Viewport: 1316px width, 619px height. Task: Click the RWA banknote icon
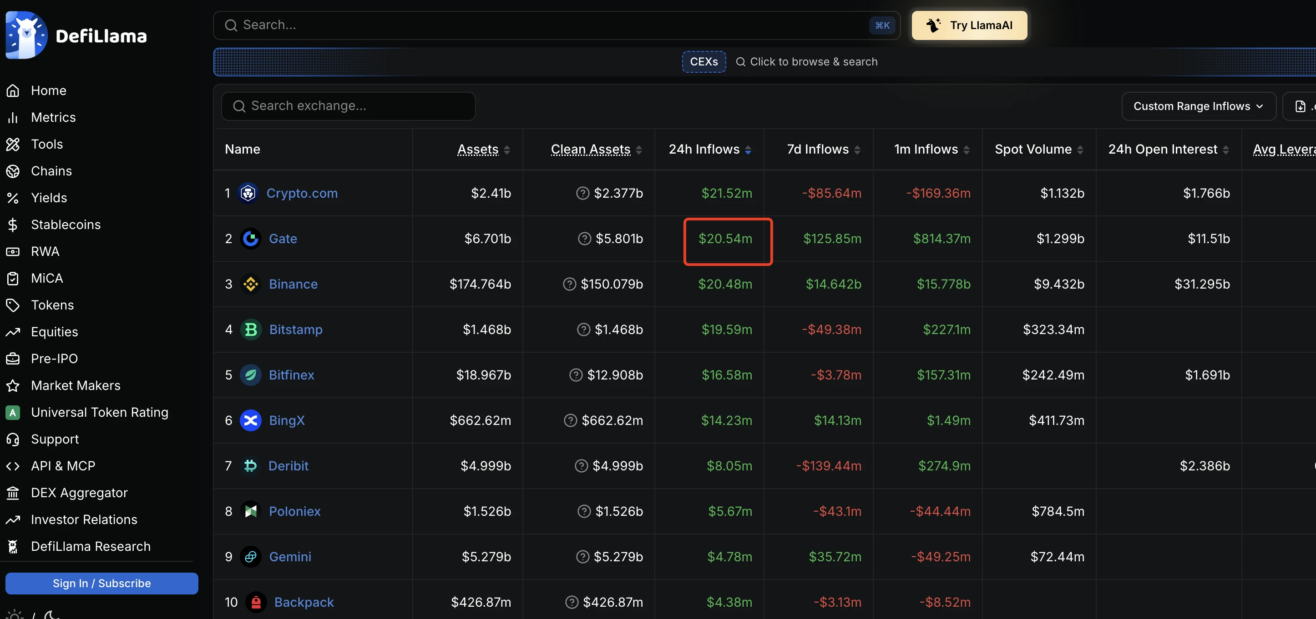[13, 252]
